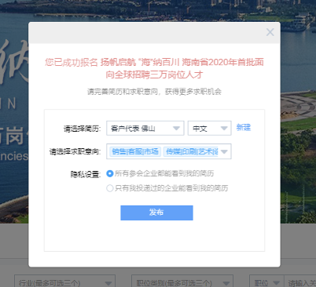Click the job category filter arrow icon
The height and width of the screenshot is (287, 316).
226,283
